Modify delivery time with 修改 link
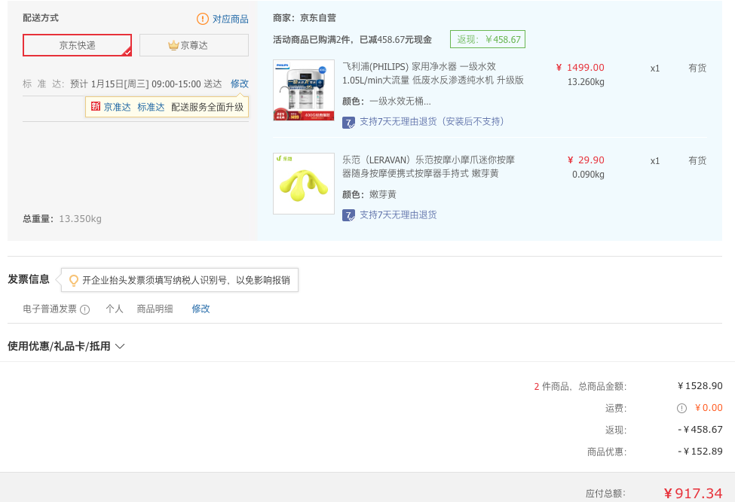735x502 pixels. 240,84
